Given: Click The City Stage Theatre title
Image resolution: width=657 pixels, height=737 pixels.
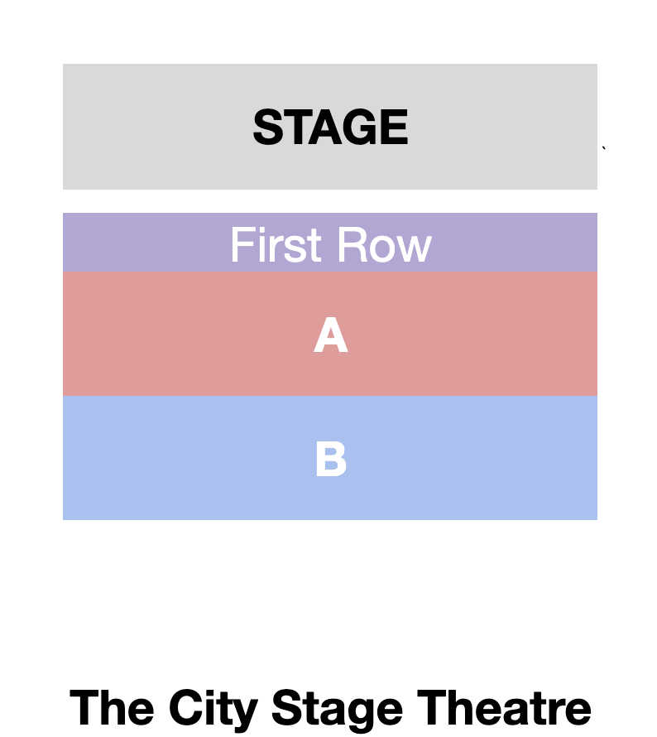Looking at the screenshot, I should [x=330, y=709].
